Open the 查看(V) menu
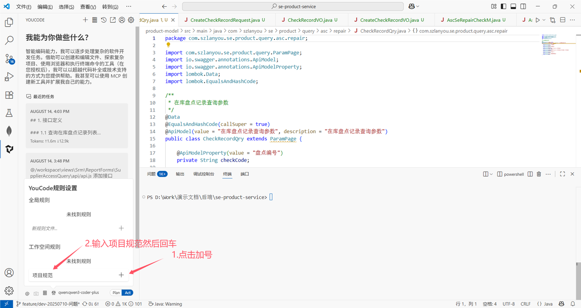This screenshot has width=581, height=308. 88,7
